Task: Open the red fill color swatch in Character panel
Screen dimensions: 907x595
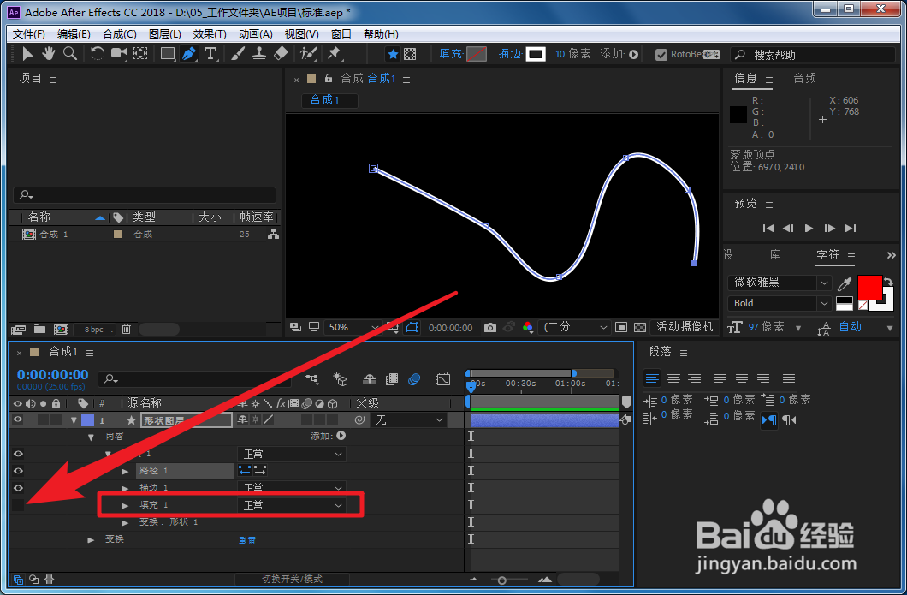Action: [x=869, y=287]
